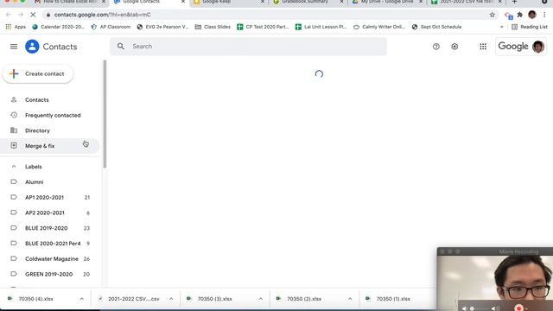Switch to My Drive - Google Drive tab

pos(387,3)
